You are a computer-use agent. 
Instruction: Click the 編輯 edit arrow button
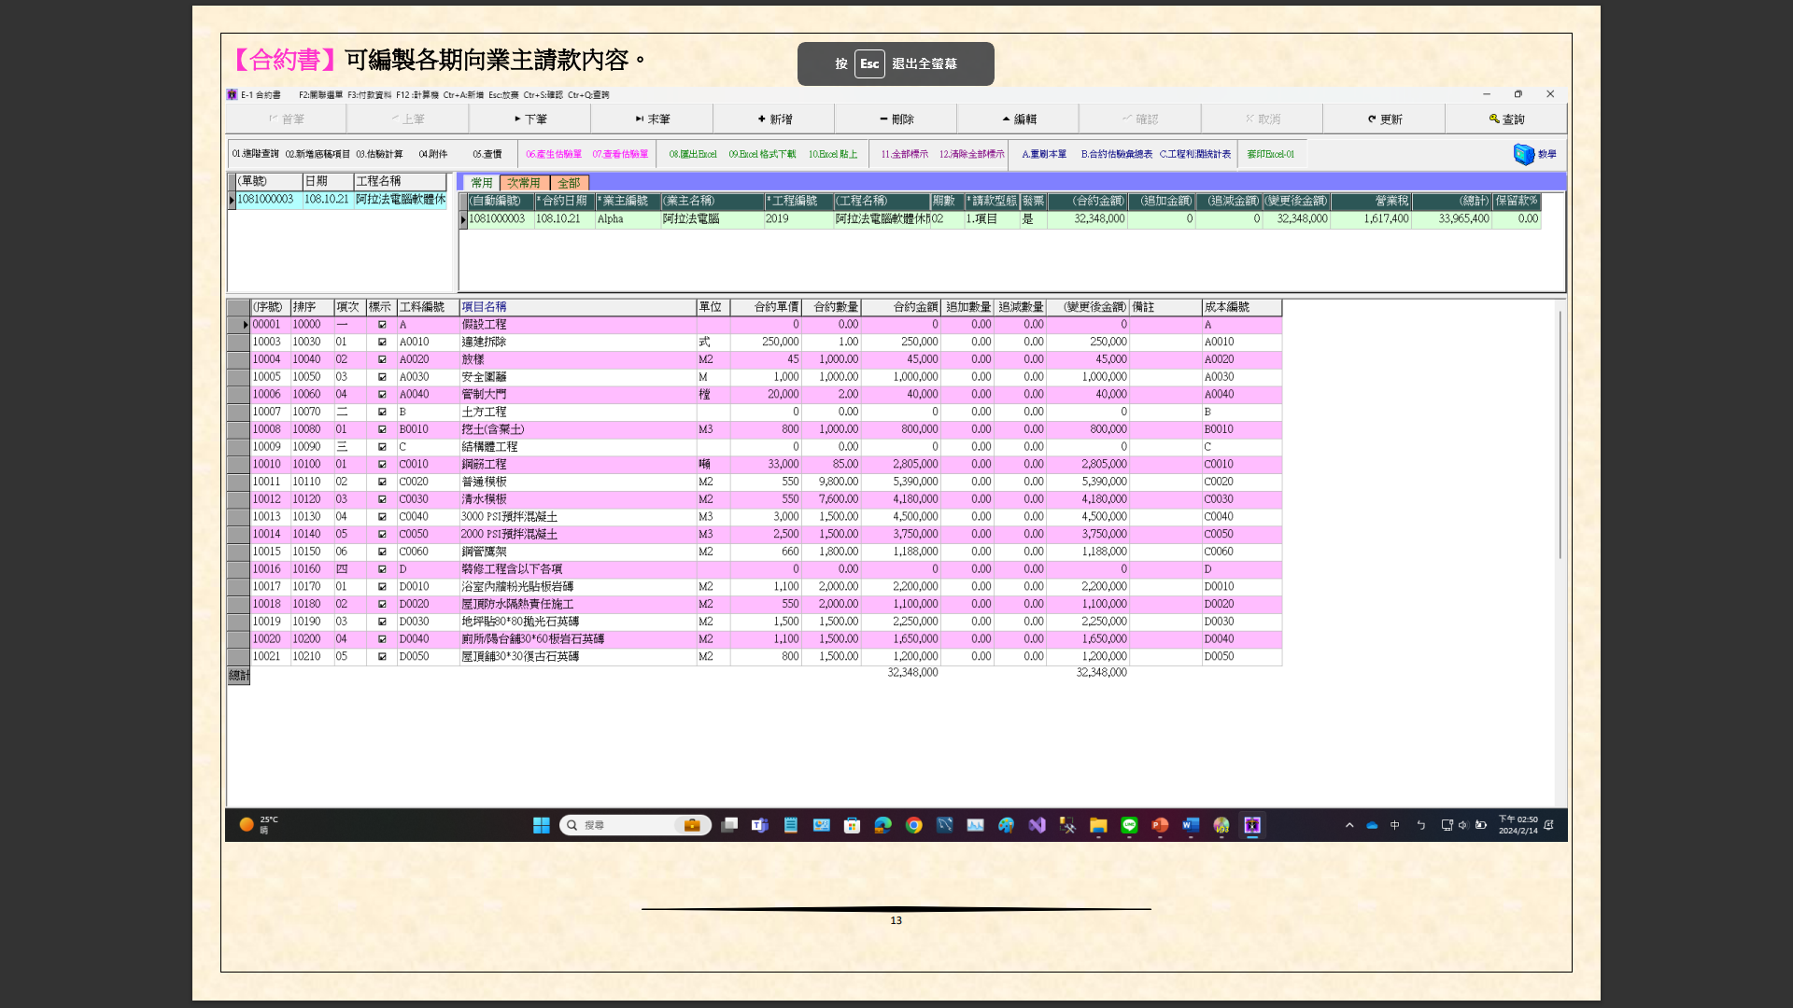1018,119
